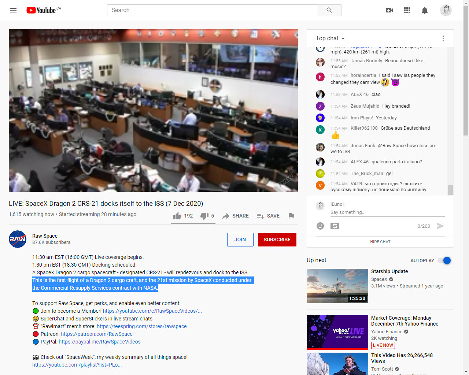Click the Say something chat field
The height and width of the screenshot is (375, 469).
388,212
